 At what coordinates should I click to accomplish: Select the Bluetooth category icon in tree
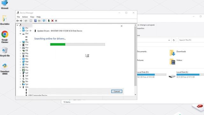tap(23, 28)
